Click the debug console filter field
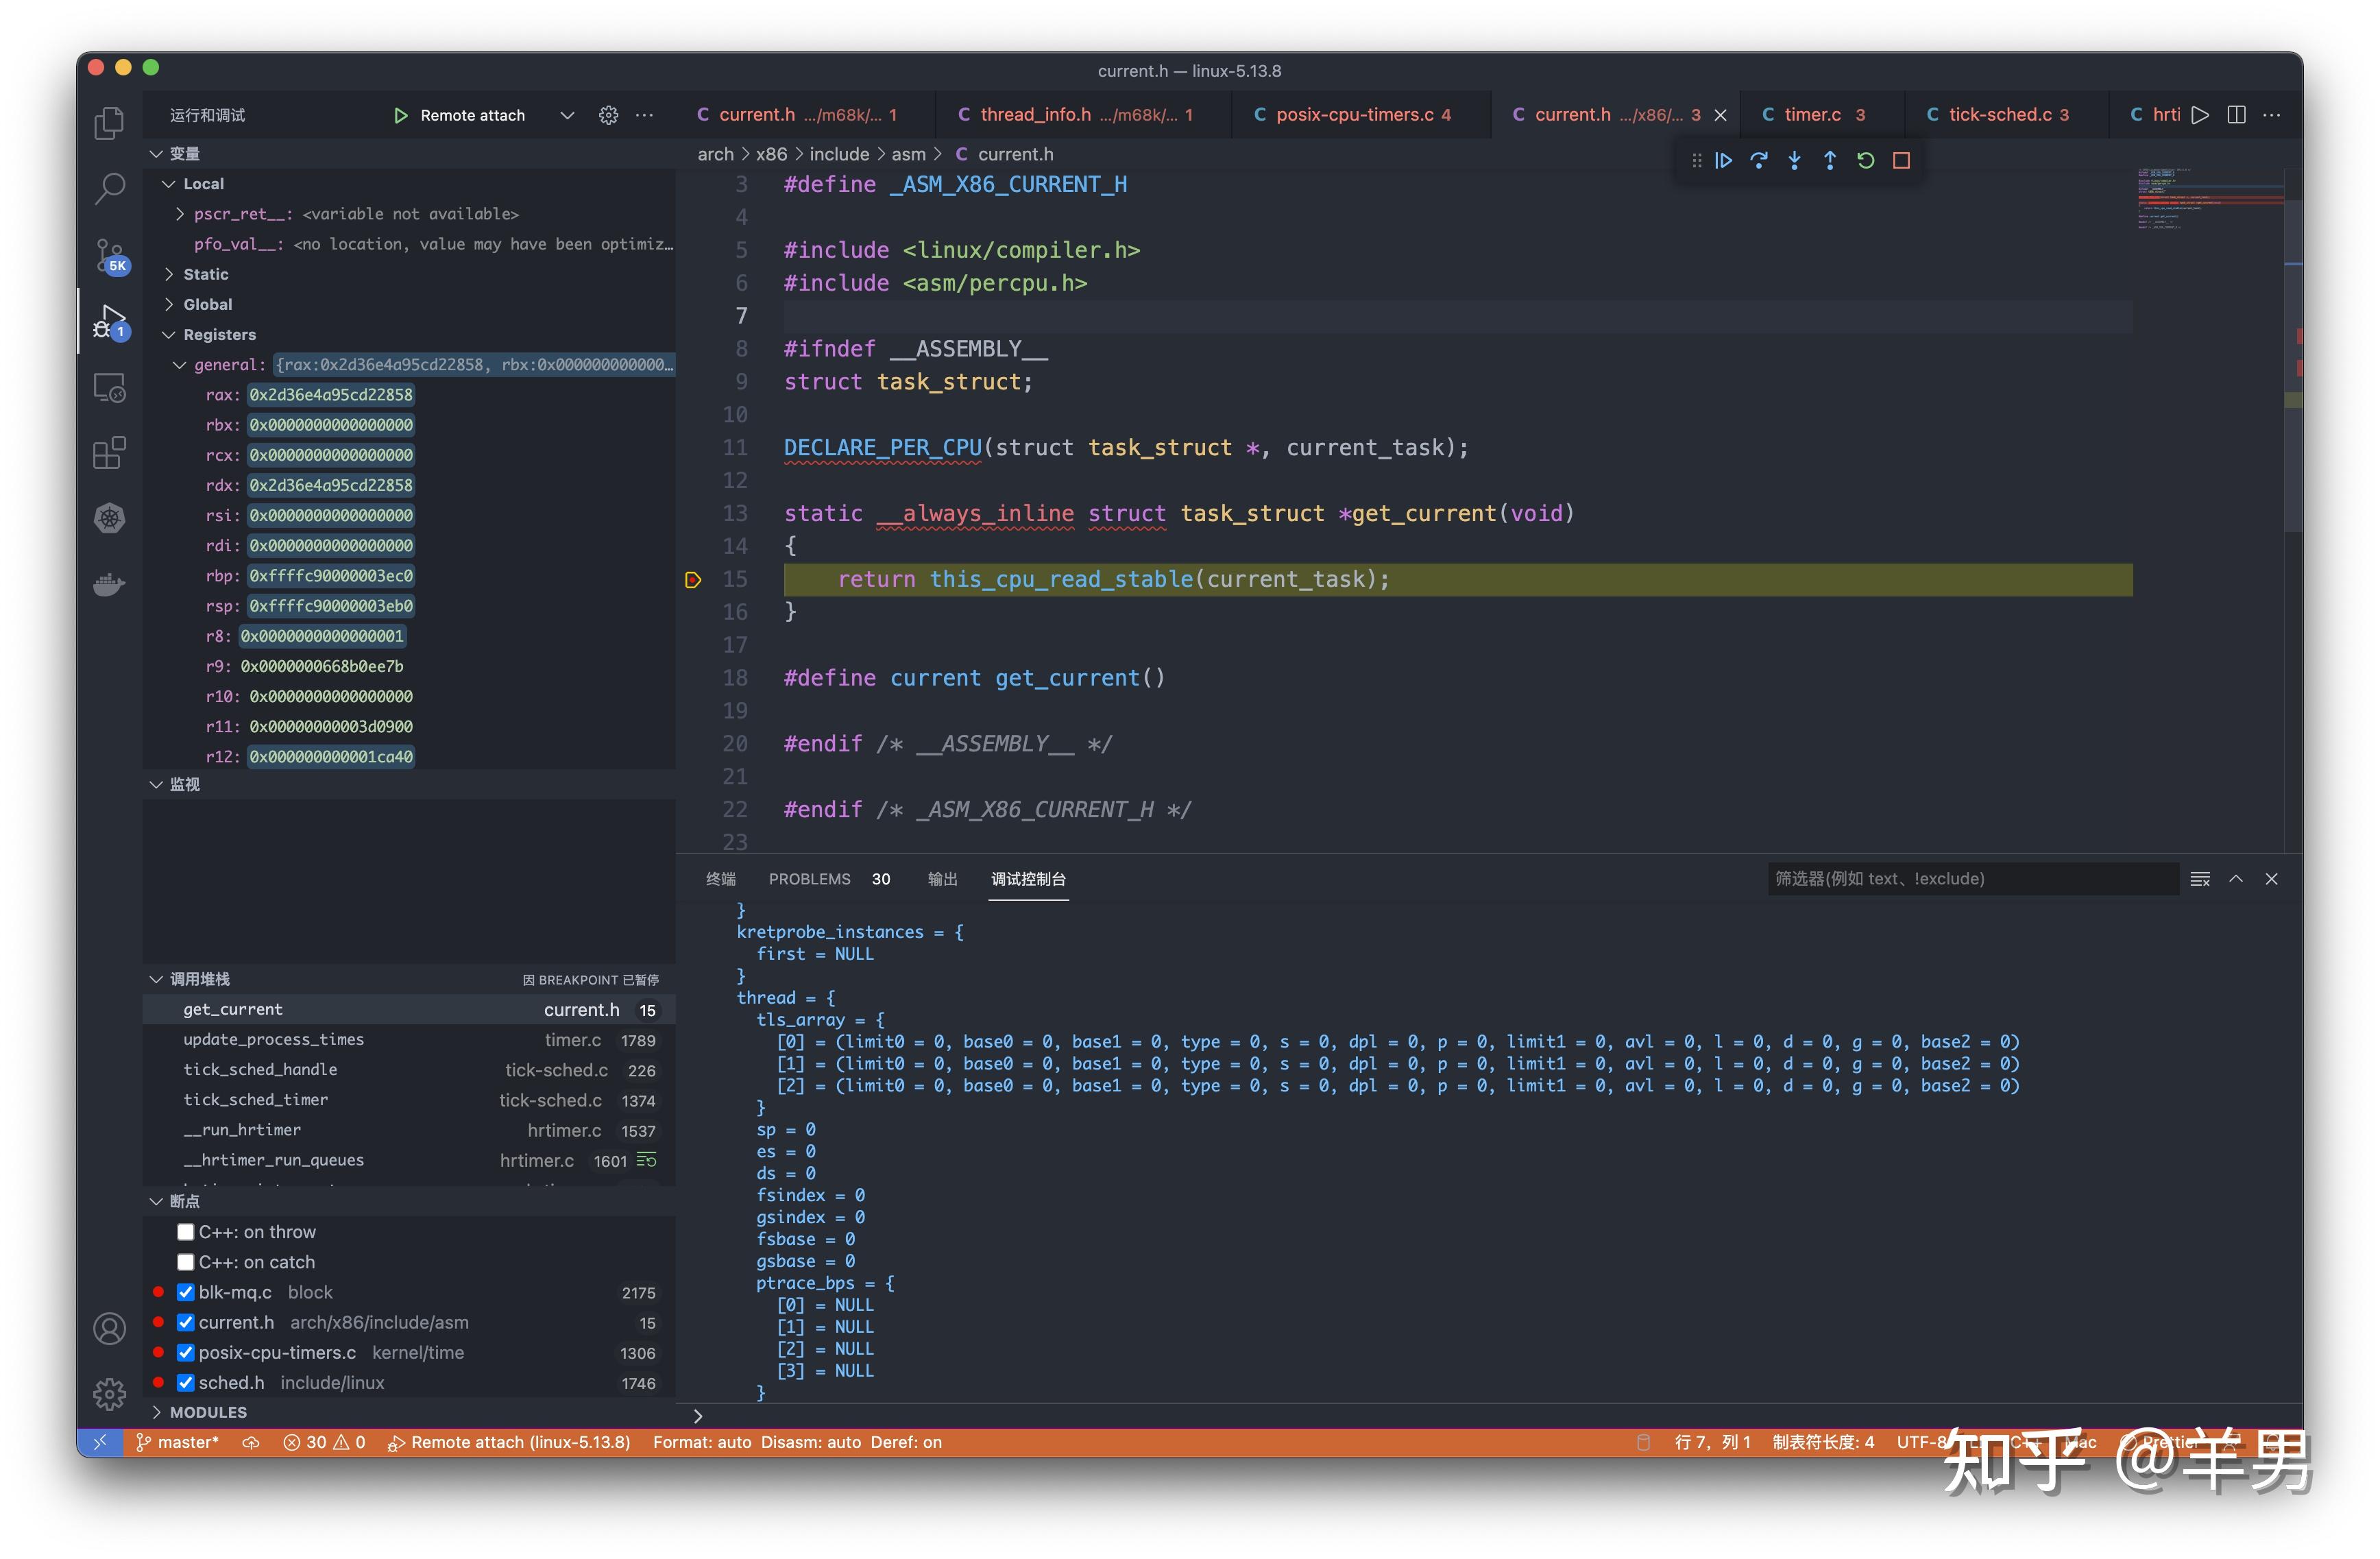Image resolution: width=2380 pixels, height=1559 pixels. (1971, 878)
